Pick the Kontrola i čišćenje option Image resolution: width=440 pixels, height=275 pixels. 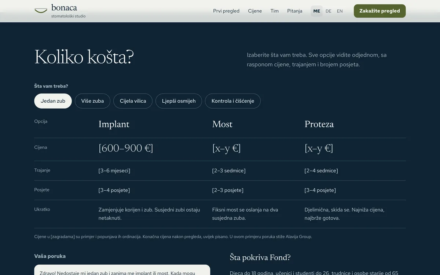coord(233,101)
